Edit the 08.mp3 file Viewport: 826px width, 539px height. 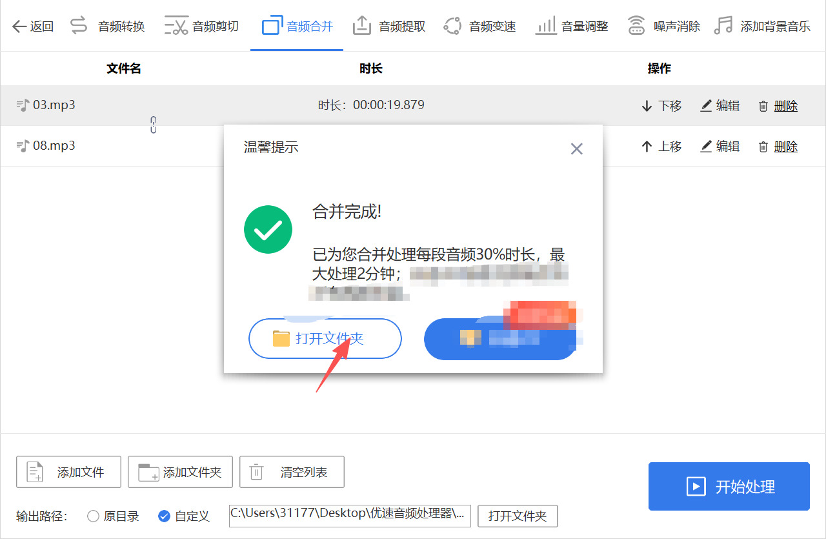coord(720,147)
